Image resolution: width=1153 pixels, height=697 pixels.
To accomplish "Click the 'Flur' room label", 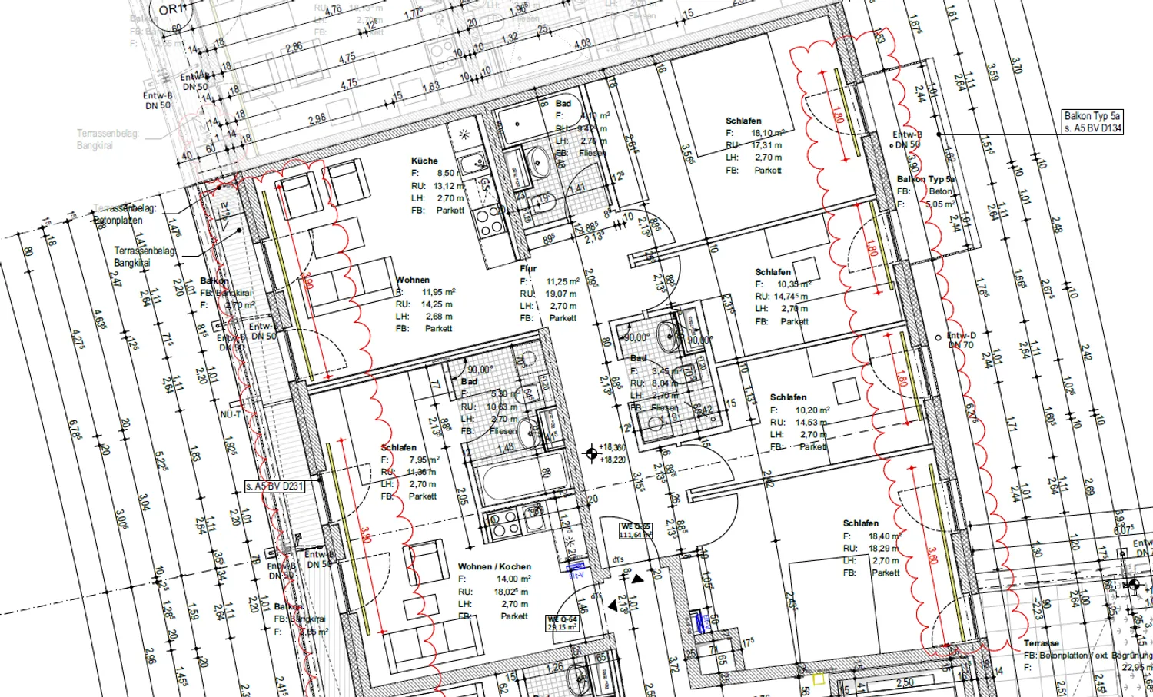I will pos(528,269).
